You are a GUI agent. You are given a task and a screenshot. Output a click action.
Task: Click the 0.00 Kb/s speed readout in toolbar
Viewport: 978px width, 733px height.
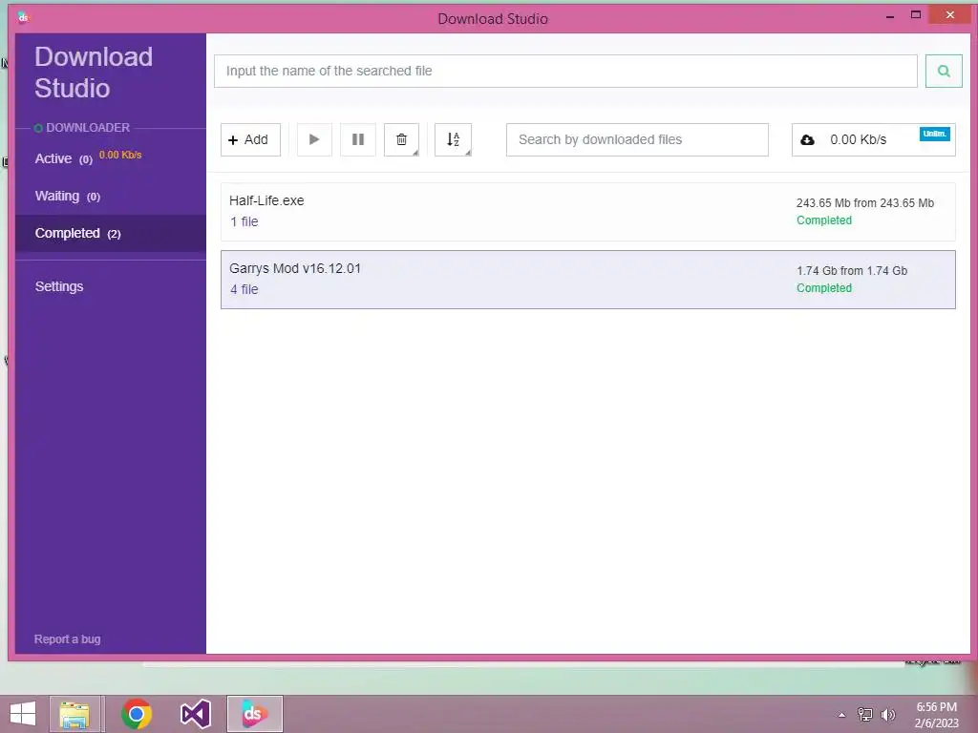tap(859, 139)
